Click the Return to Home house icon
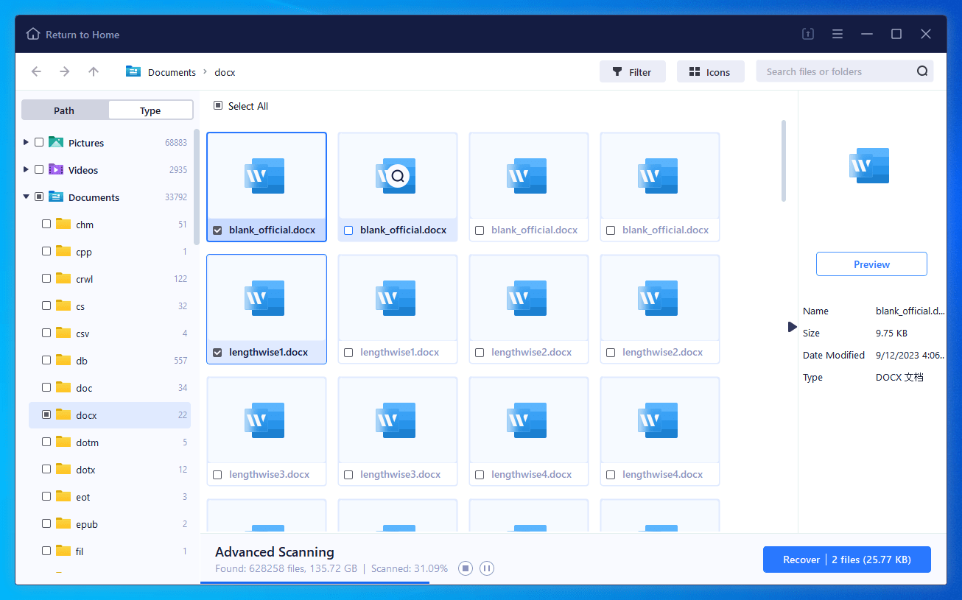Viewport: 962px width, 600px height. tap(33, 35)
